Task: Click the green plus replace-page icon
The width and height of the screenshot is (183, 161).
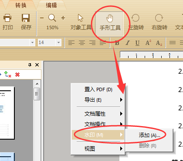Action: (7, 74)
